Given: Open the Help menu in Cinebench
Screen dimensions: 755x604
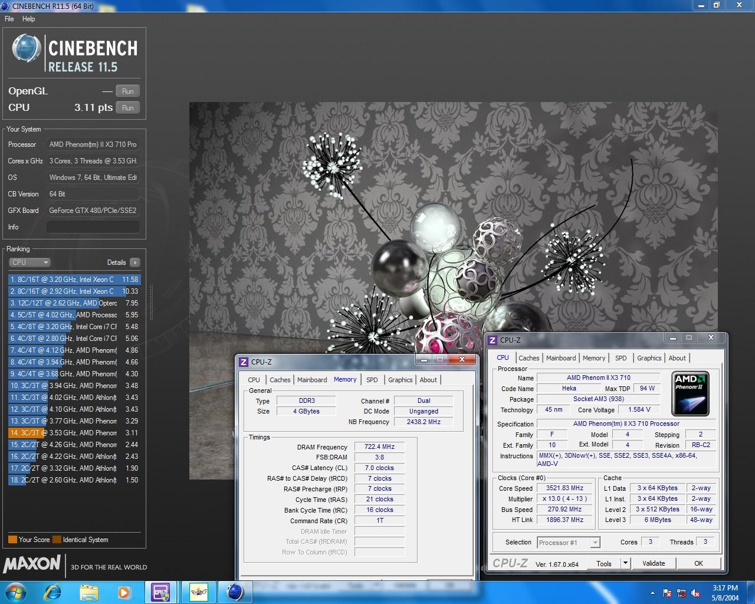Looking at the screenshot, I should 28,19.
